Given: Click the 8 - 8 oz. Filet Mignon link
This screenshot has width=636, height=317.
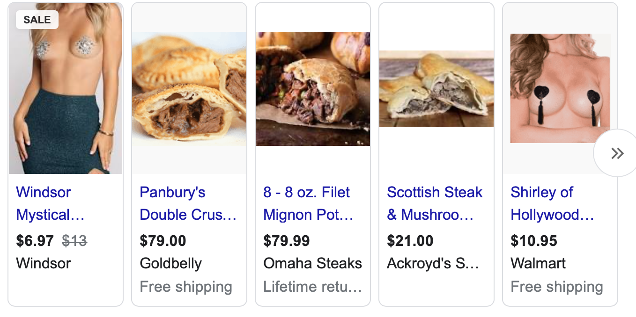Looking at the screenshot, I should tap(308, 203).
